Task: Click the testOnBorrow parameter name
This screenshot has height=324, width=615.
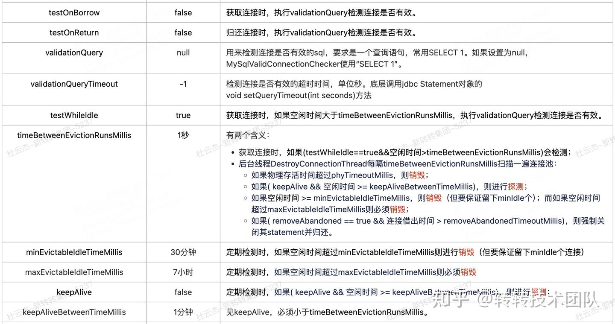Action: [74, 12]
